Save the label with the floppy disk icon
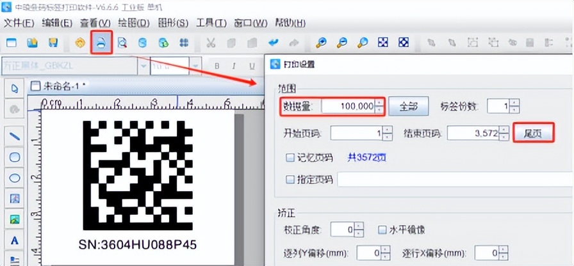The width and height of the screenshot is (574, 266). point(53,43)
